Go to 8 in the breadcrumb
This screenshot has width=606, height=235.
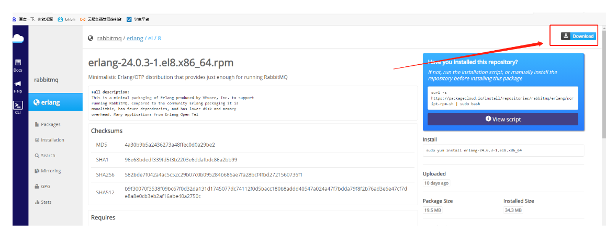159,38
